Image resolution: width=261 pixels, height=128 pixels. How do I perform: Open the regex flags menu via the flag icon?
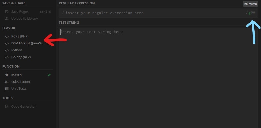click(x=253, y=13)
